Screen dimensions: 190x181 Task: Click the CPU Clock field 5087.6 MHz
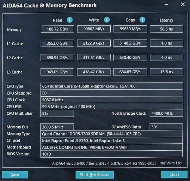(x=112, y=100)
